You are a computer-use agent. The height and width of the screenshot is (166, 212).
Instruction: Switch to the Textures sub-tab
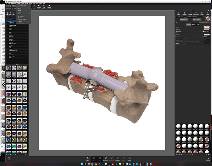(x=194, y=25)
